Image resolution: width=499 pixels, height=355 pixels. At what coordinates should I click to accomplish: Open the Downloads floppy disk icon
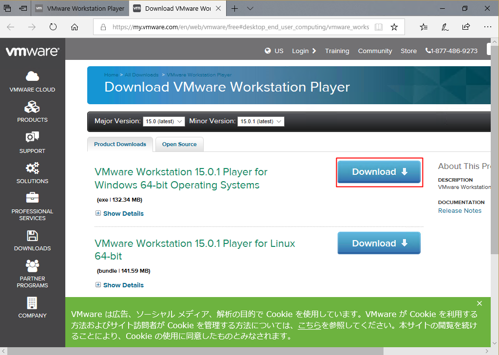[x=32, y=236]
